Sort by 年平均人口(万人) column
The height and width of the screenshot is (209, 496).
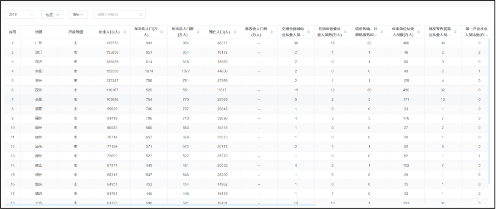(162, 32)
